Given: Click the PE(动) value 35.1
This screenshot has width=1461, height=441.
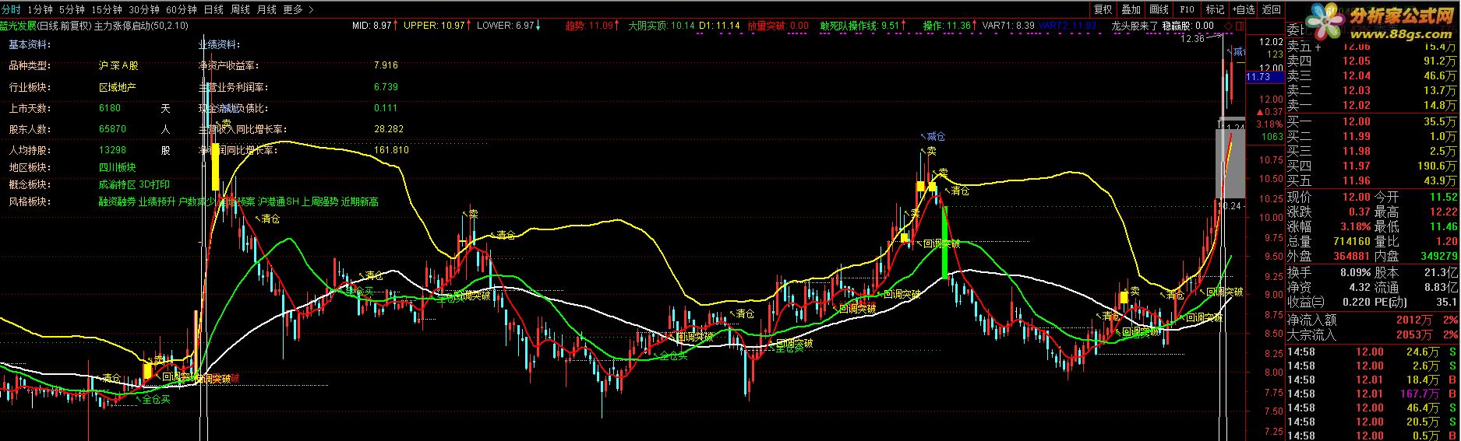Looking at the screenshot, I should click(1446, 303).
